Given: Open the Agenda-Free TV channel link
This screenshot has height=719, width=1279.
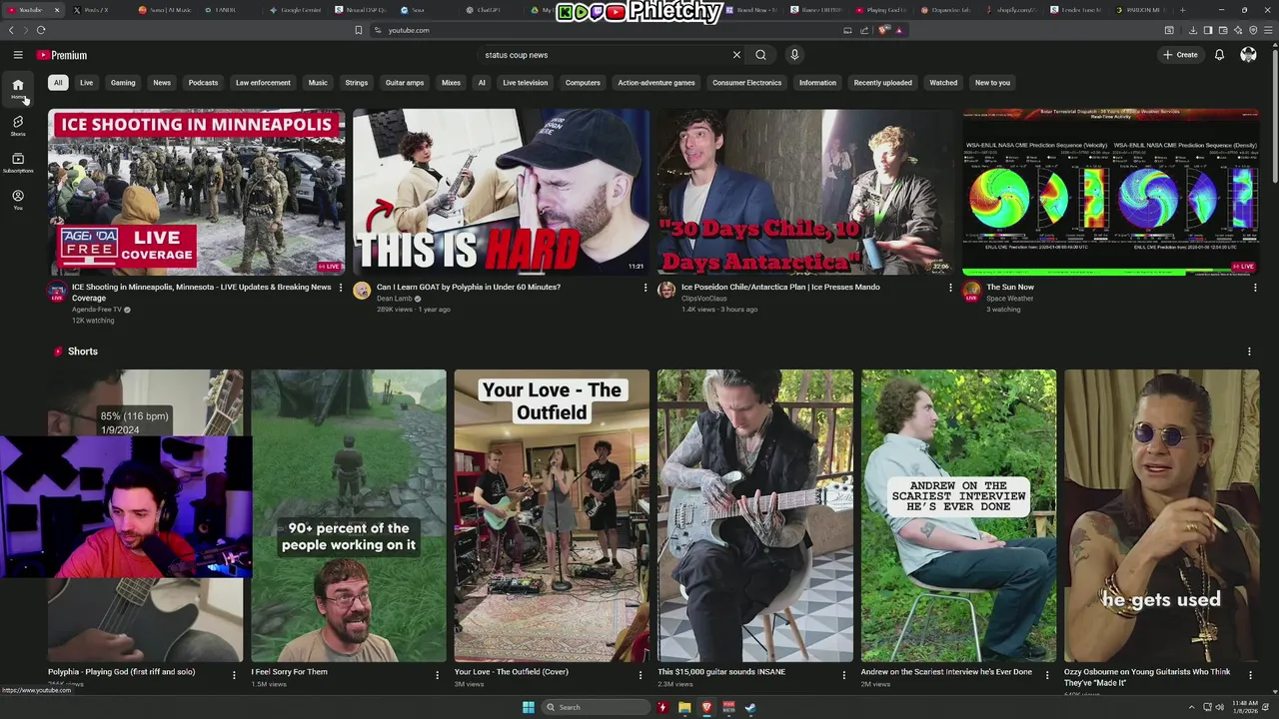Looking at the screenshot, I should tap(97, 310).
